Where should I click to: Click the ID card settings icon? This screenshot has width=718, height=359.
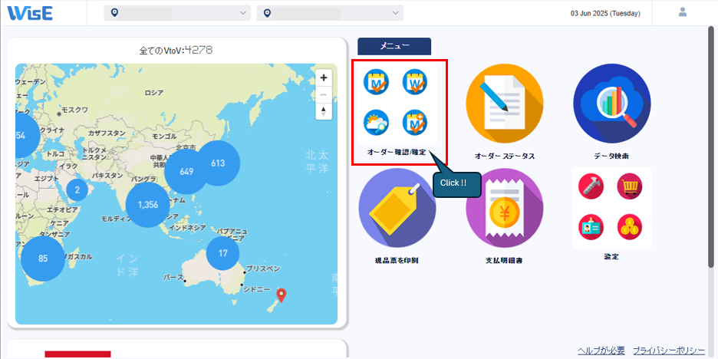tap(591, 226)
